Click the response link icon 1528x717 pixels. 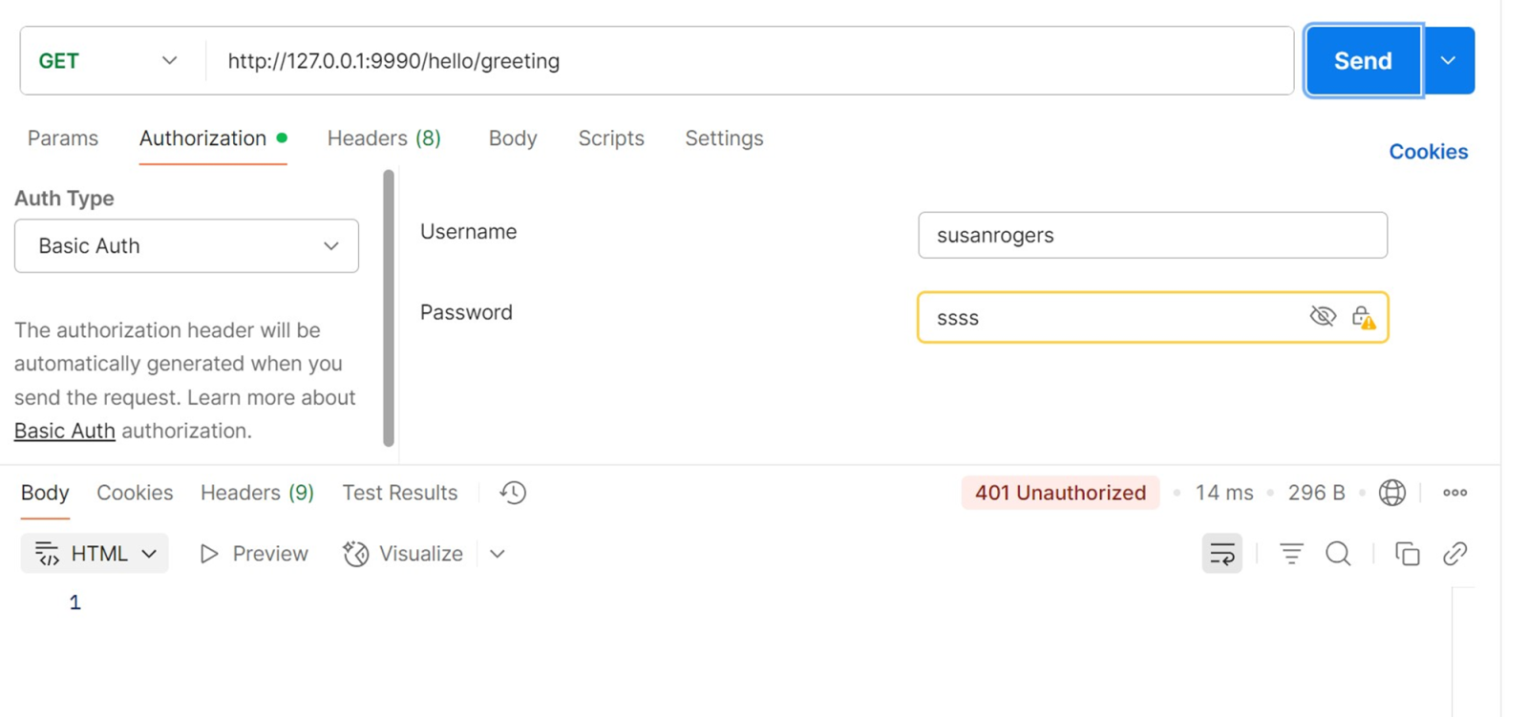pyautogui.click(x=1454, y=554)
